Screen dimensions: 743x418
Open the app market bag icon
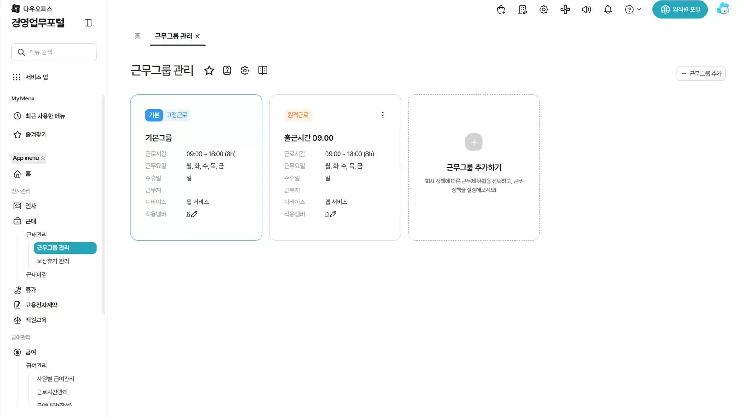coord(501,9)
